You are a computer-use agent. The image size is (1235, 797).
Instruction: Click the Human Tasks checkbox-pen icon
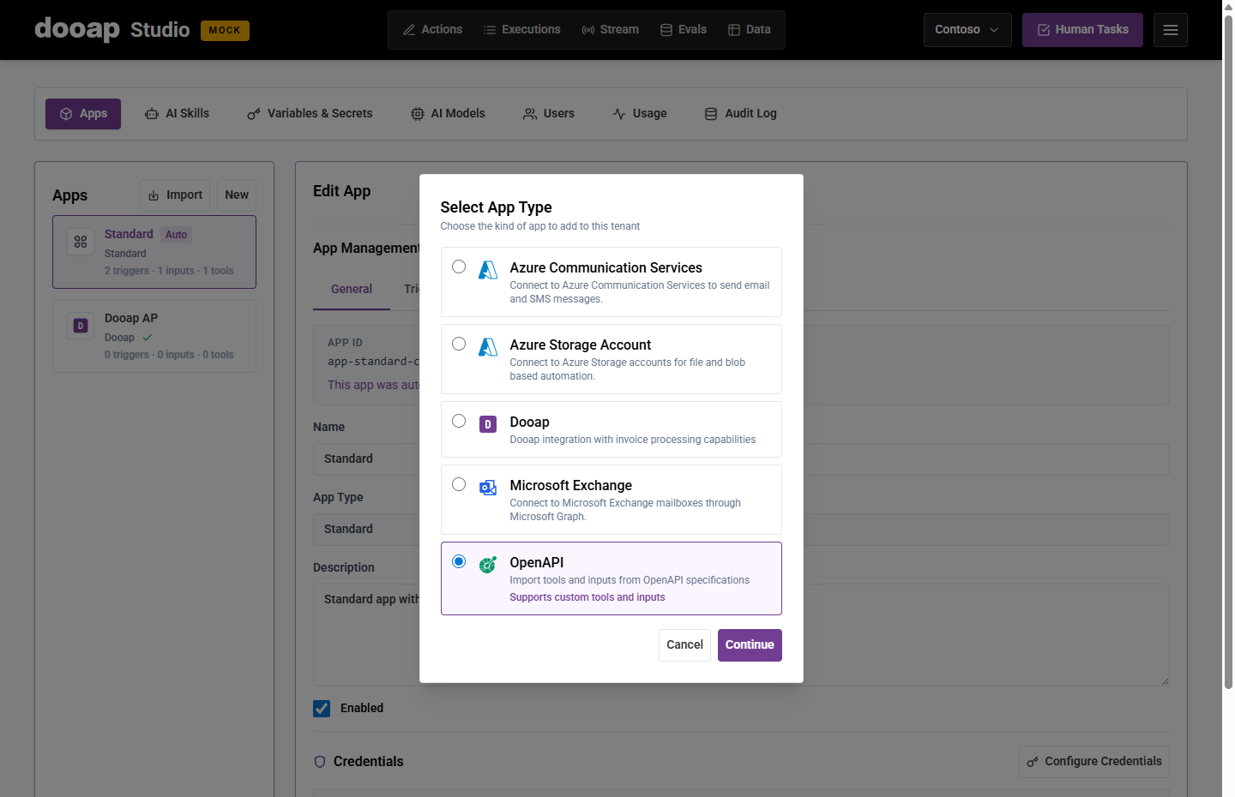1044,30
